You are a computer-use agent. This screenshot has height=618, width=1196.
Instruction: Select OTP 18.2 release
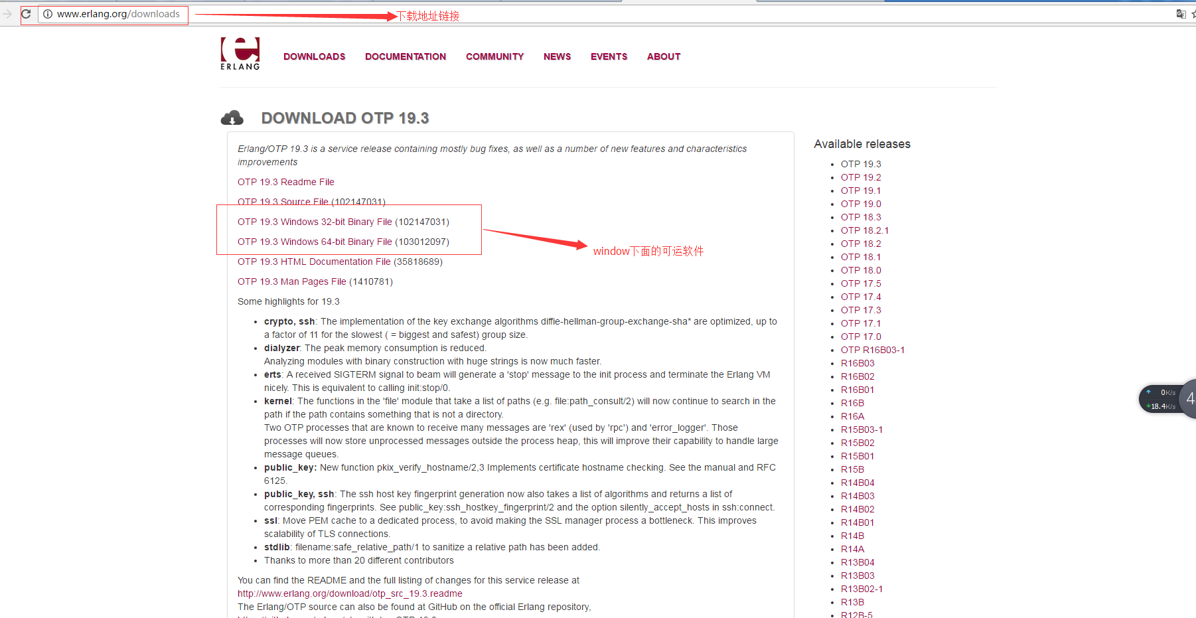point(861,244)
